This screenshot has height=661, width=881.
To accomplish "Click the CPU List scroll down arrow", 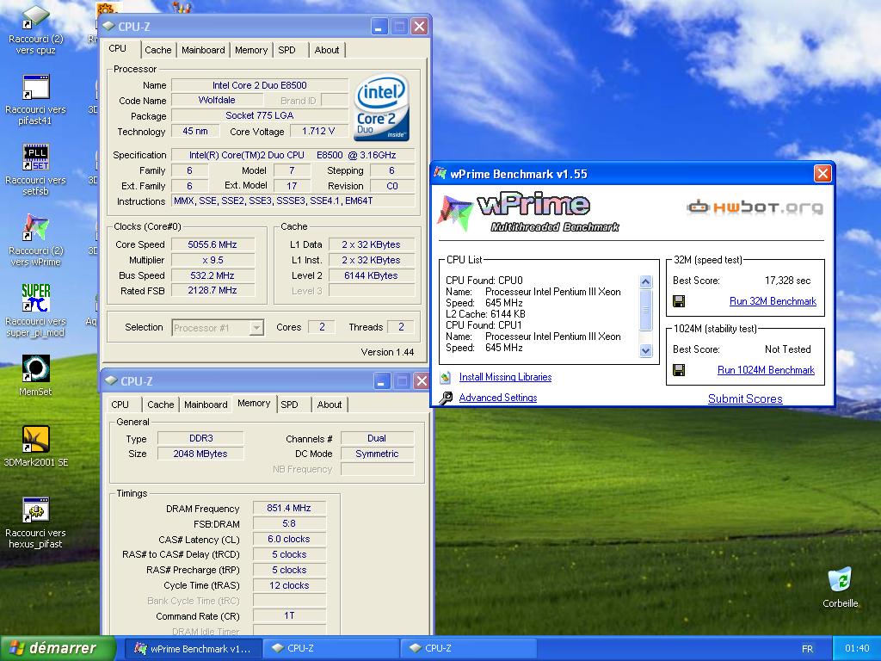I will click(x=645, y=351).
